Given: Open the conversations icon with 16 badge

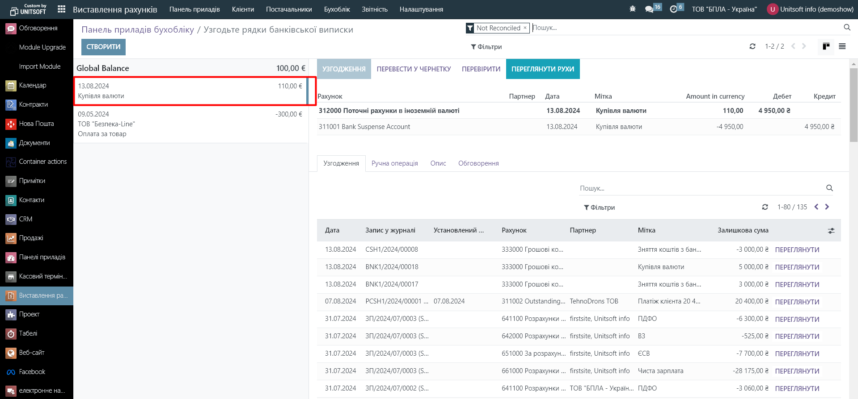Looking at the screenshot, I should (650, 9).
